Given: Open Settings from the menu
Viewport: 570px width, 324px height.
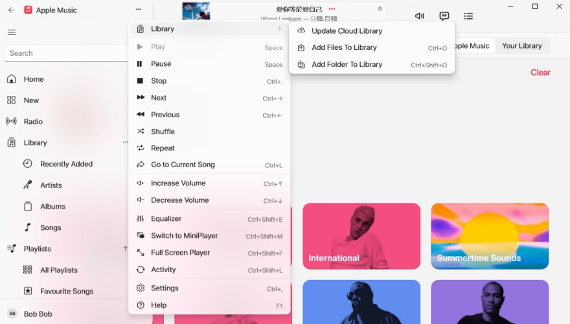Looking at the screenshot, I should (209, 288).
